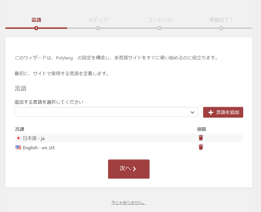Go to the メディア step
The image size is (261, 212).
98,20
